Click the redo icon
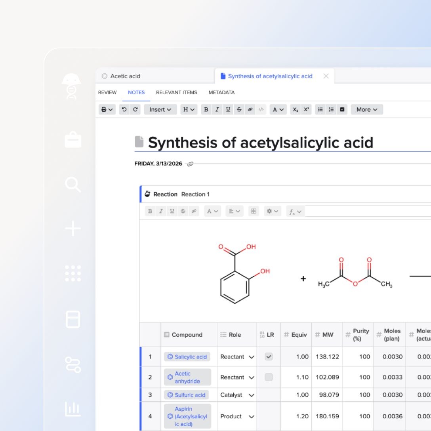 pos(135,109)
